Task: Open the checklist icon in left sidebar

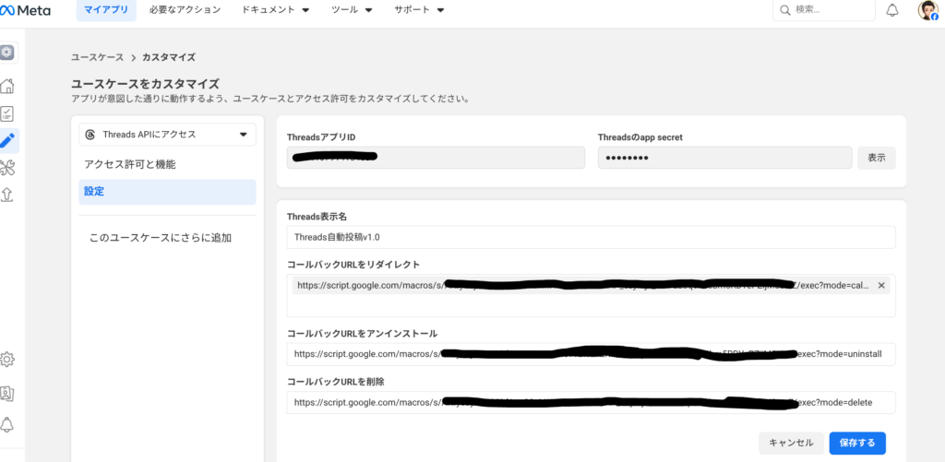Action: coord(7,113)
